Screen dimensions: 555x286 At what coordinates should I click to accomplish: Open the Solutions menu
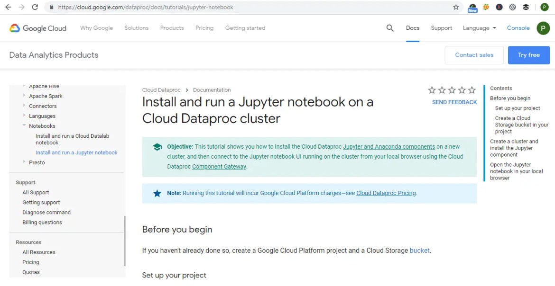136,28
